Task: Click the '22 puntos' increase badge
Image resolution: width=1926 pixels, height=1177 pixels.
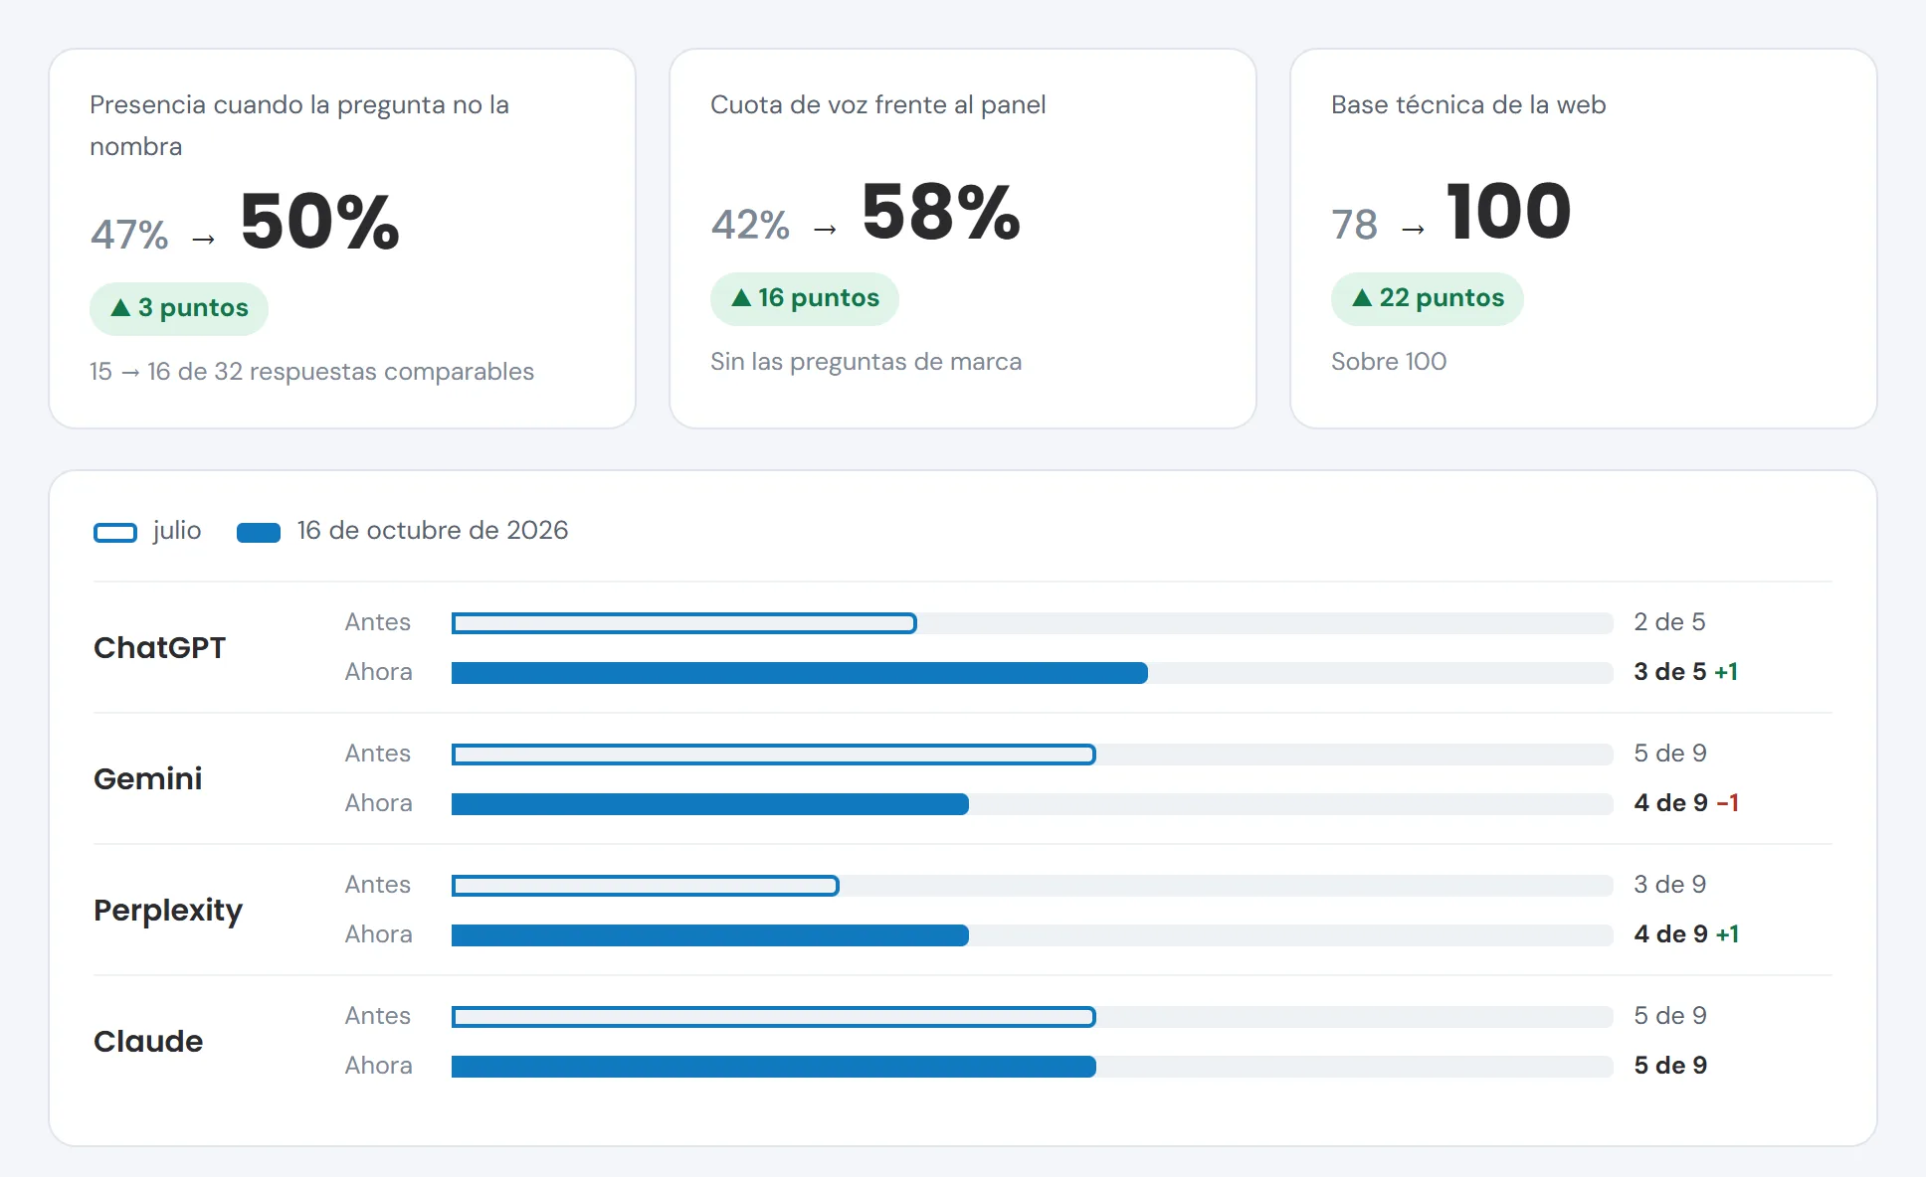Action: pos(1428,298)
